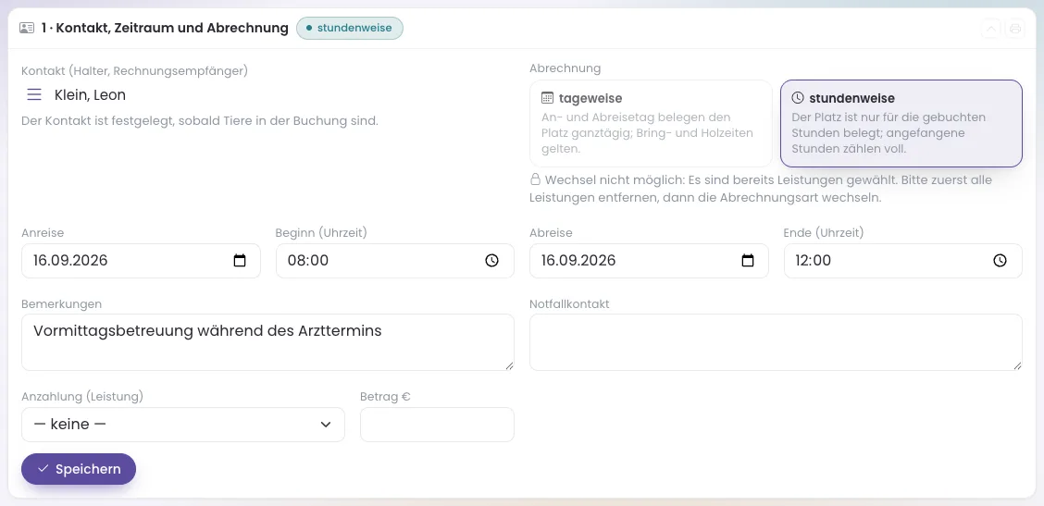The width and height of the screenshot is (1044, 506).
Task: Click into the Anreise date field
Action: [x=142, y=260]
